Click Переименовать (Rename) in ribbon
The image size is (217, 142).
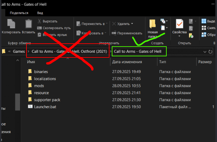pyautogui.click(x=127, y=33)
